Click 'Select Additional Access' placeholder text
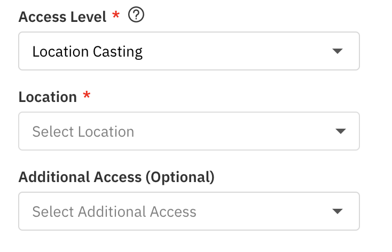 click(x=114, y=211)
